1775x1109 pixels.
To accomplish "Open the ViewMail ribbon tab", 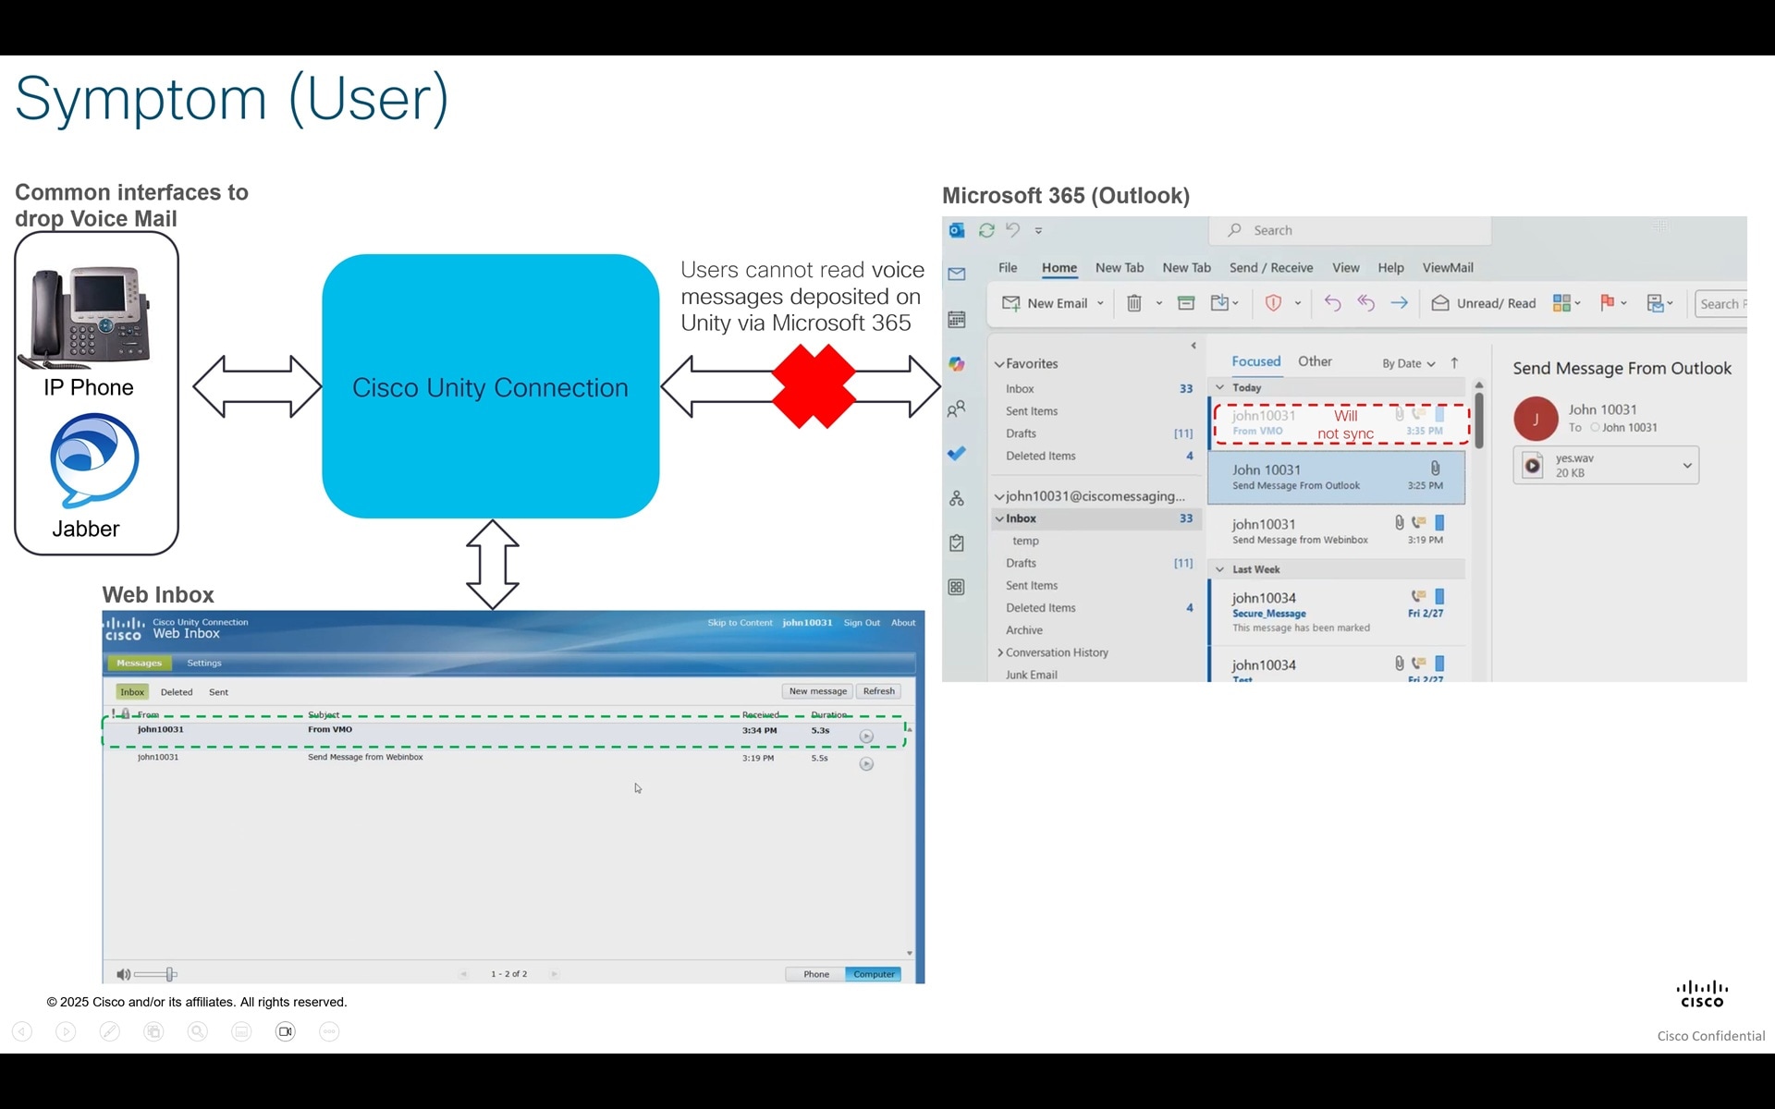I will click(x=1447, y=268).
